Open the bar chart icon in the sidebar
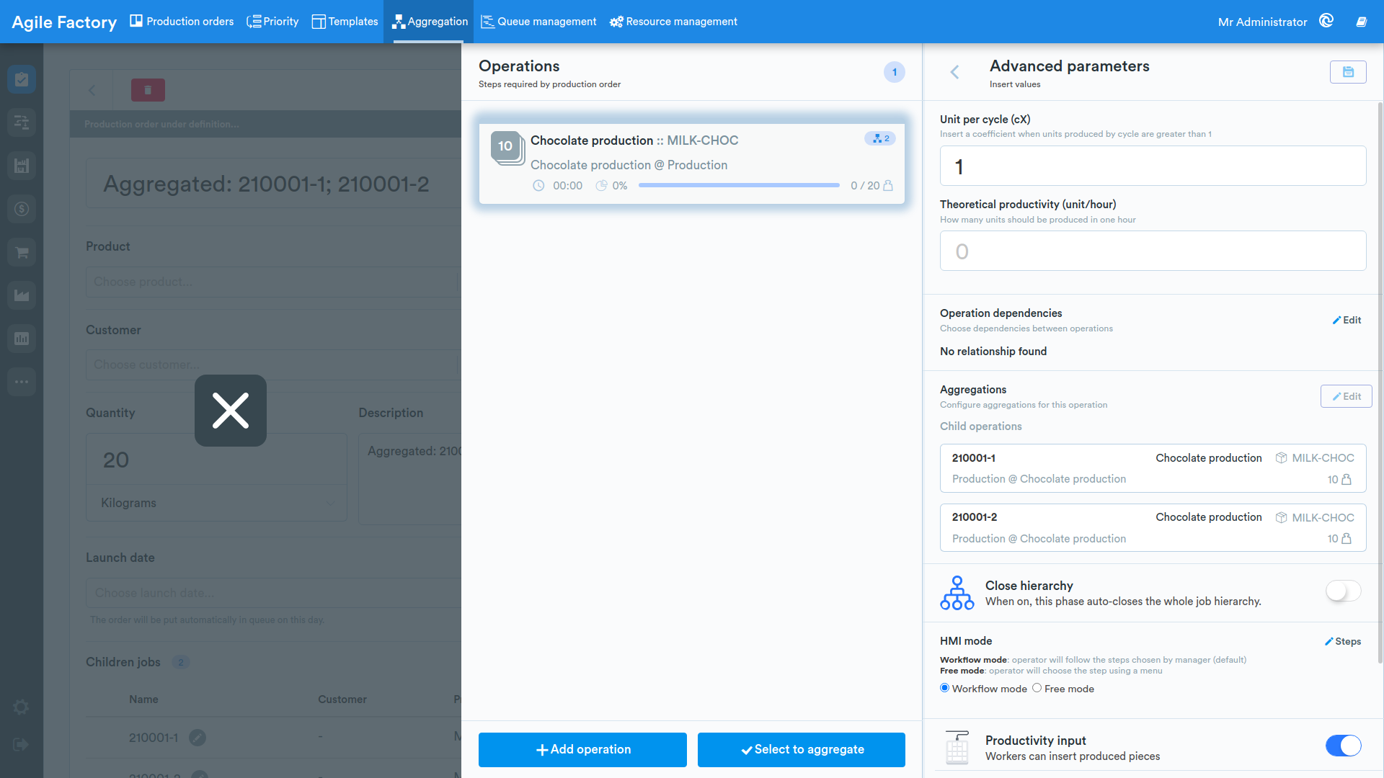The width and height of the screenshot is (1384, 778). (x=22, y=339)
